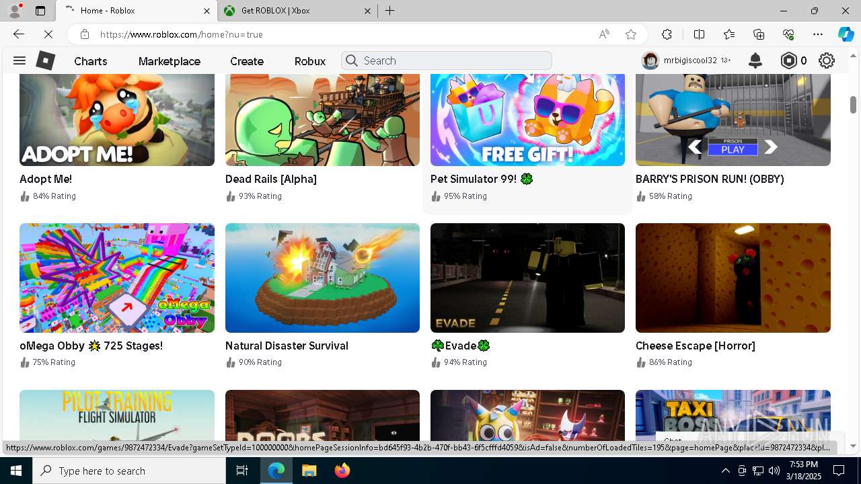The width and height of the screenshot is (861, 484).
Task: Select the Home - Roblox tab
Action: point(137,11)
